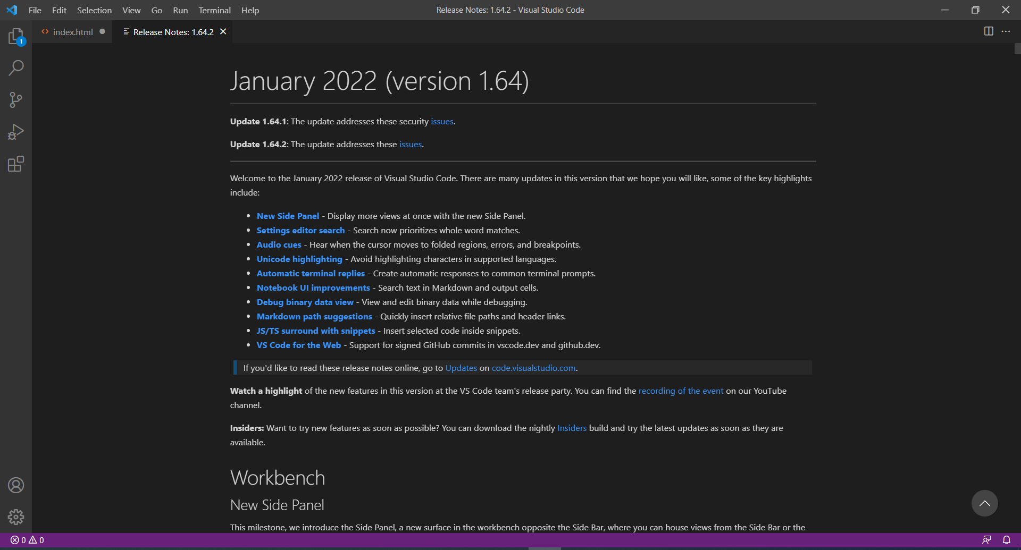
Task: Open the Edit menu
Action: tap(59, 10)
